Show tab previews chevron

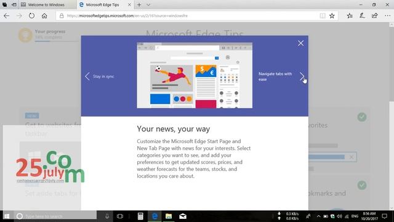point(148,4)
